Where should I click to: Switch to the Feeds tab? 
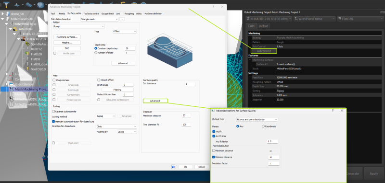[x=62, y=14]
